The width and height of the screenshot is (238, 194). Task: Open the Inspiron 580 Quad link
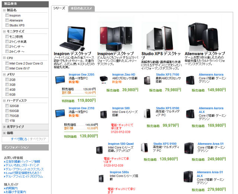tap(121, 144)
